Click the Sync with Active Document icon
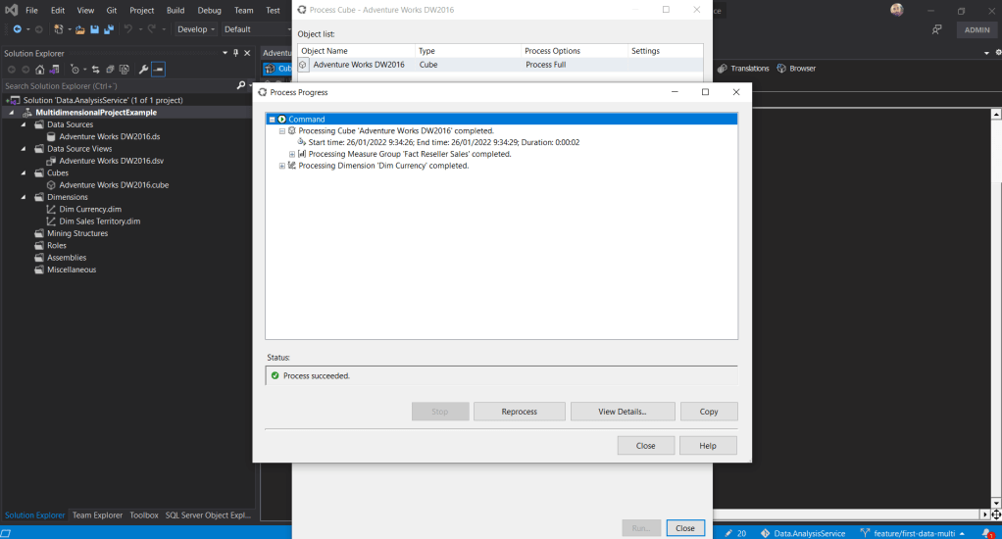 pos(96,70)
